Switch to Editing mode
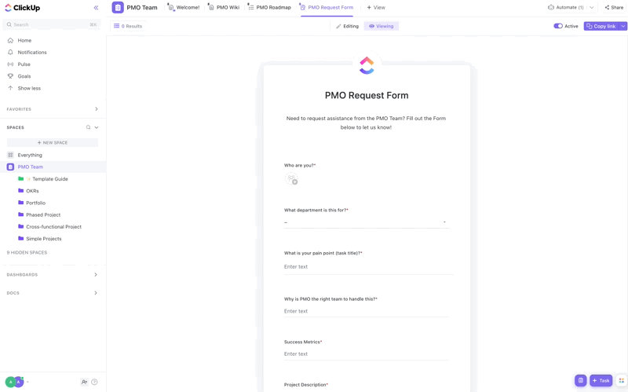Image resolution: width=628 pixels, height=392 pixels. click(x=347, y=26)
